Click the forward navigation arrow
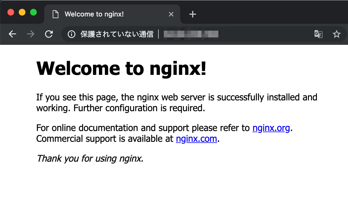The image size is (348, 211). tap(31, 34)
